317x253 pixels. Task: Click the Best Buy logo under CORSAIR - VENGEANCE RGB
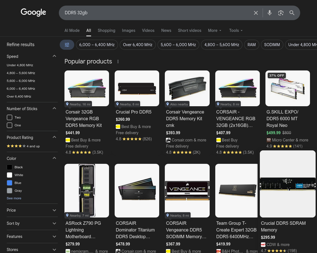pyautogui.click(x=218, y=140)
